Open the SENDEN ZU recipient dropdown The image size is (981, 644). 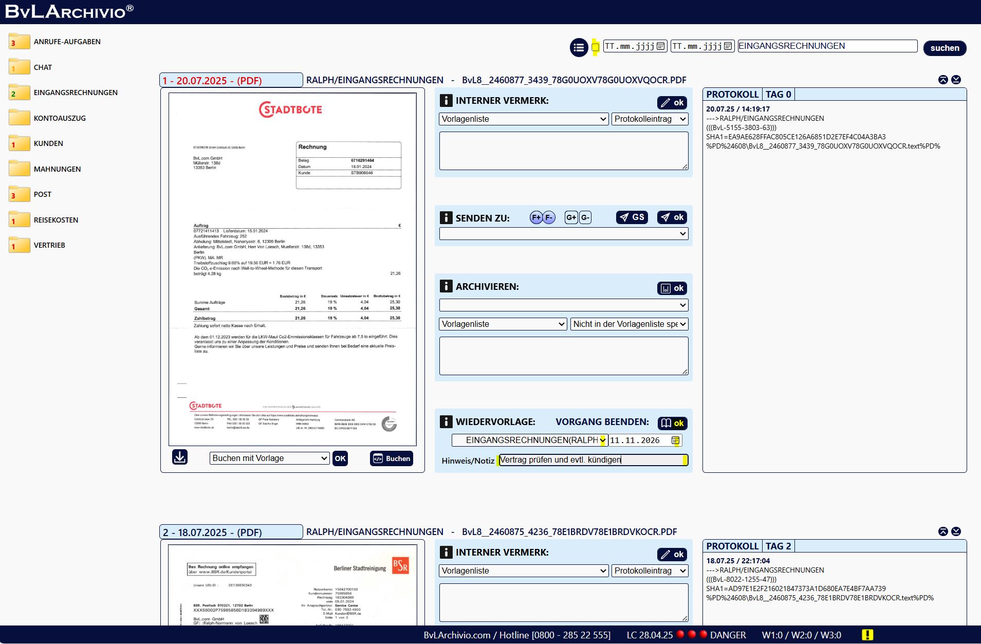coord(563,234)
